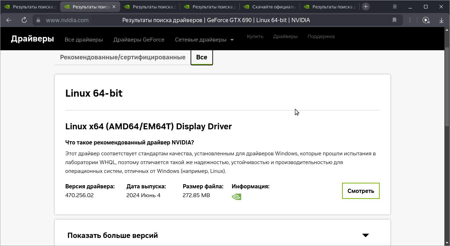The image size is (450, 246).
Task: Click the page title in address bar
Action: click(x=216, y=20)
